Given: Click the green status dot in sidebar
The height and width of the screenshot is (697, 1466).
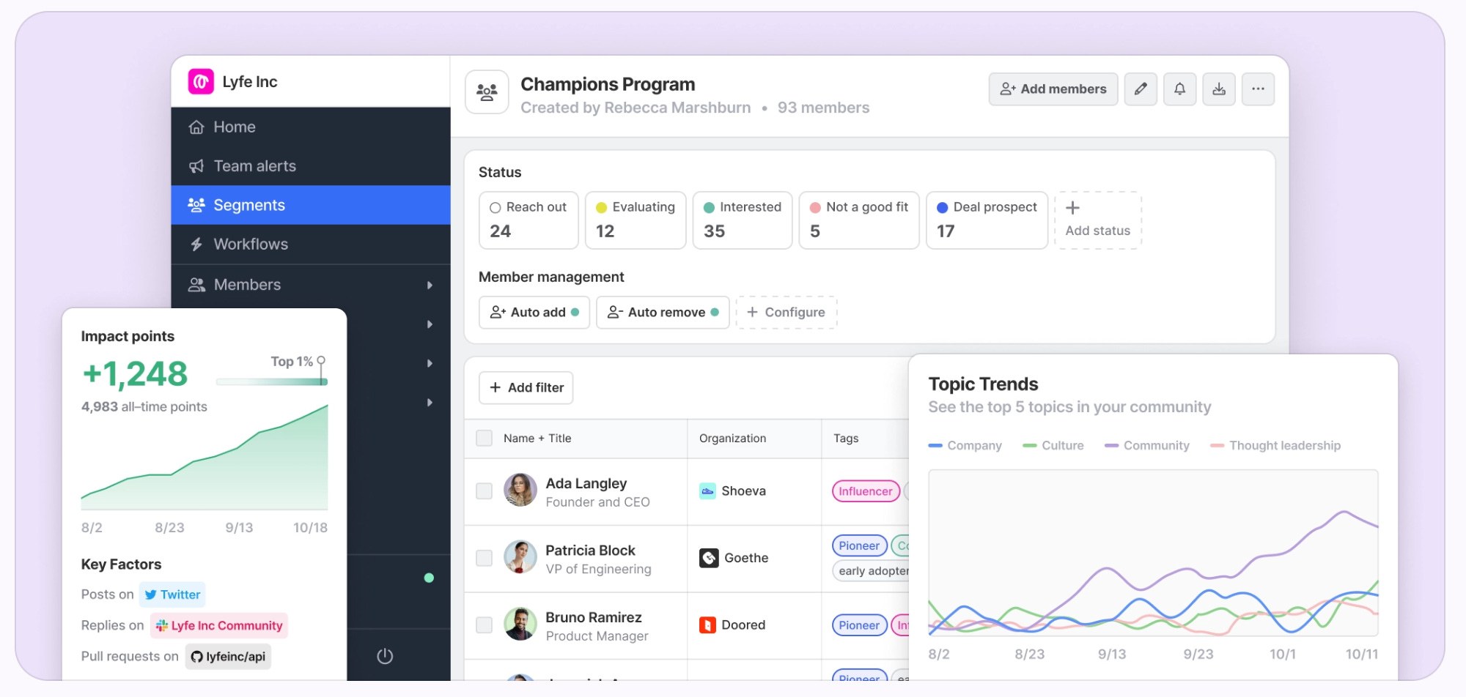Looking at the screenshot, I should (429, 578).
